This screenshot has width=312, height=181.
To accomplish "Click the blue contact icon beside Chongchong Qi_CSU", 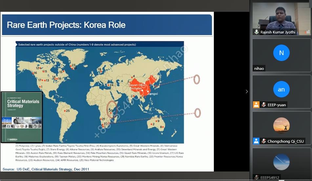I will pyautogui.click(x=256, y=141).
